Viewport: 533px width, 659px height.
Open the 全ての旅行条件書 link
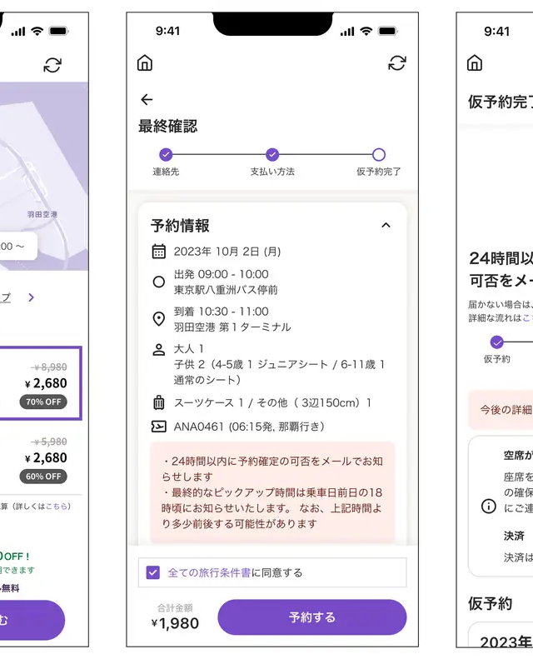point(209,572)
